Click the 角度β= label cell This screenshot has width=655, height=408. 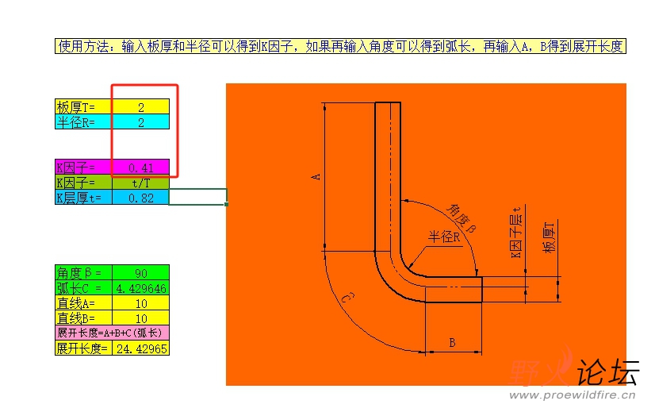coord(83,272)
